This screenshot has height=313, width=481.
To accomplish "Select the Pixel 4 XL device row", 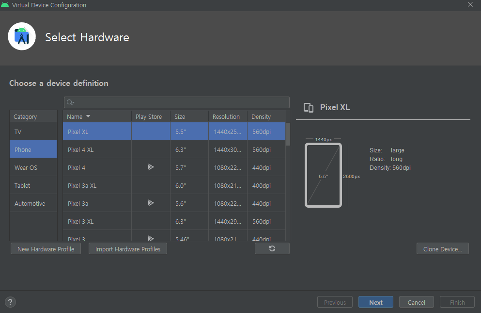I will click(x=174, y=149).
